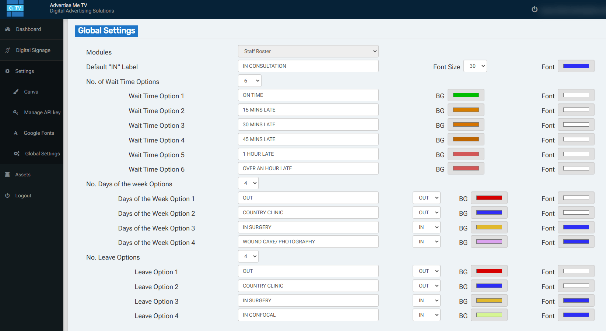Change the IN/OUT dropdown for Leave Option 4
Viewport: 606px width, 331px height.
(426, 315)
